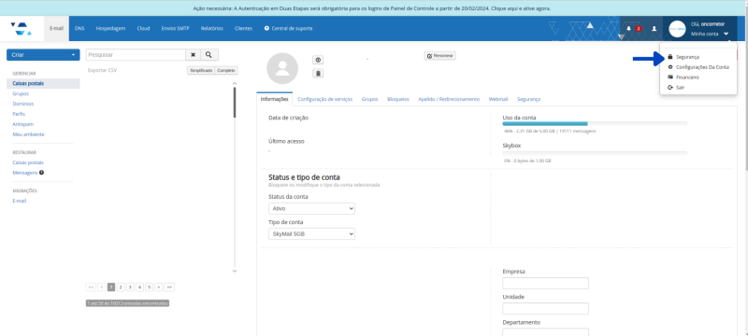Open Central de suporte link
Screen dimensions: 748x336
click(289, 29)
